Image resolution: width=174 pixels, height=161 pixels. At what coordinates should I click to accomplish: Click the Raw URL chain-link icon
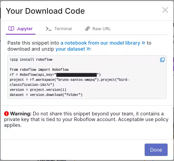(x=87, y=29)
